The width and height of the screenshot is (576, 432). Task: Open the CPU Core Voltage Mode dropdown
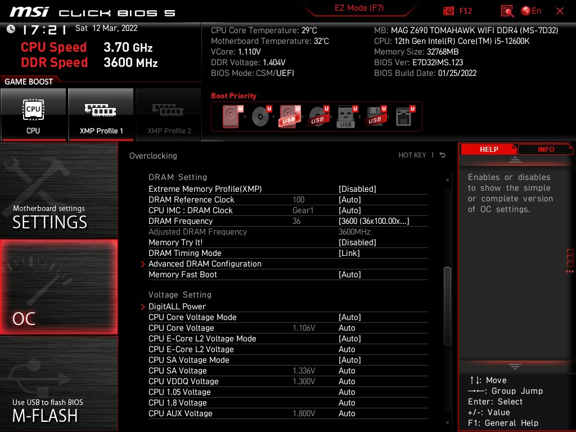point(350,317)
